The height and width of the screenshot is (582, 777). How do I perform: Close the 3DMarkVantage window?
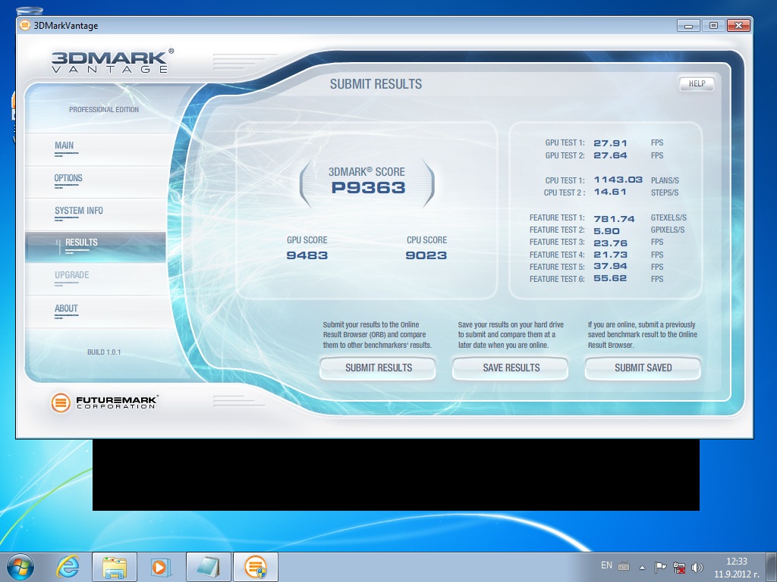pos(738,25)
